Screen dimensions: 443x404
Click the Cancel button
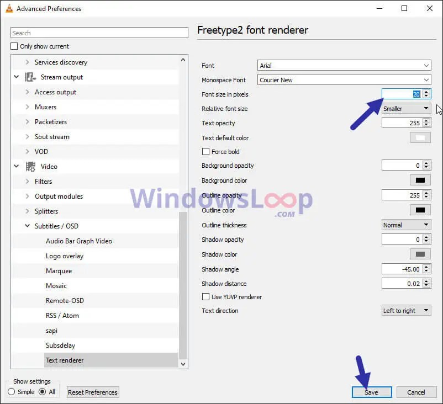(416, 392)
